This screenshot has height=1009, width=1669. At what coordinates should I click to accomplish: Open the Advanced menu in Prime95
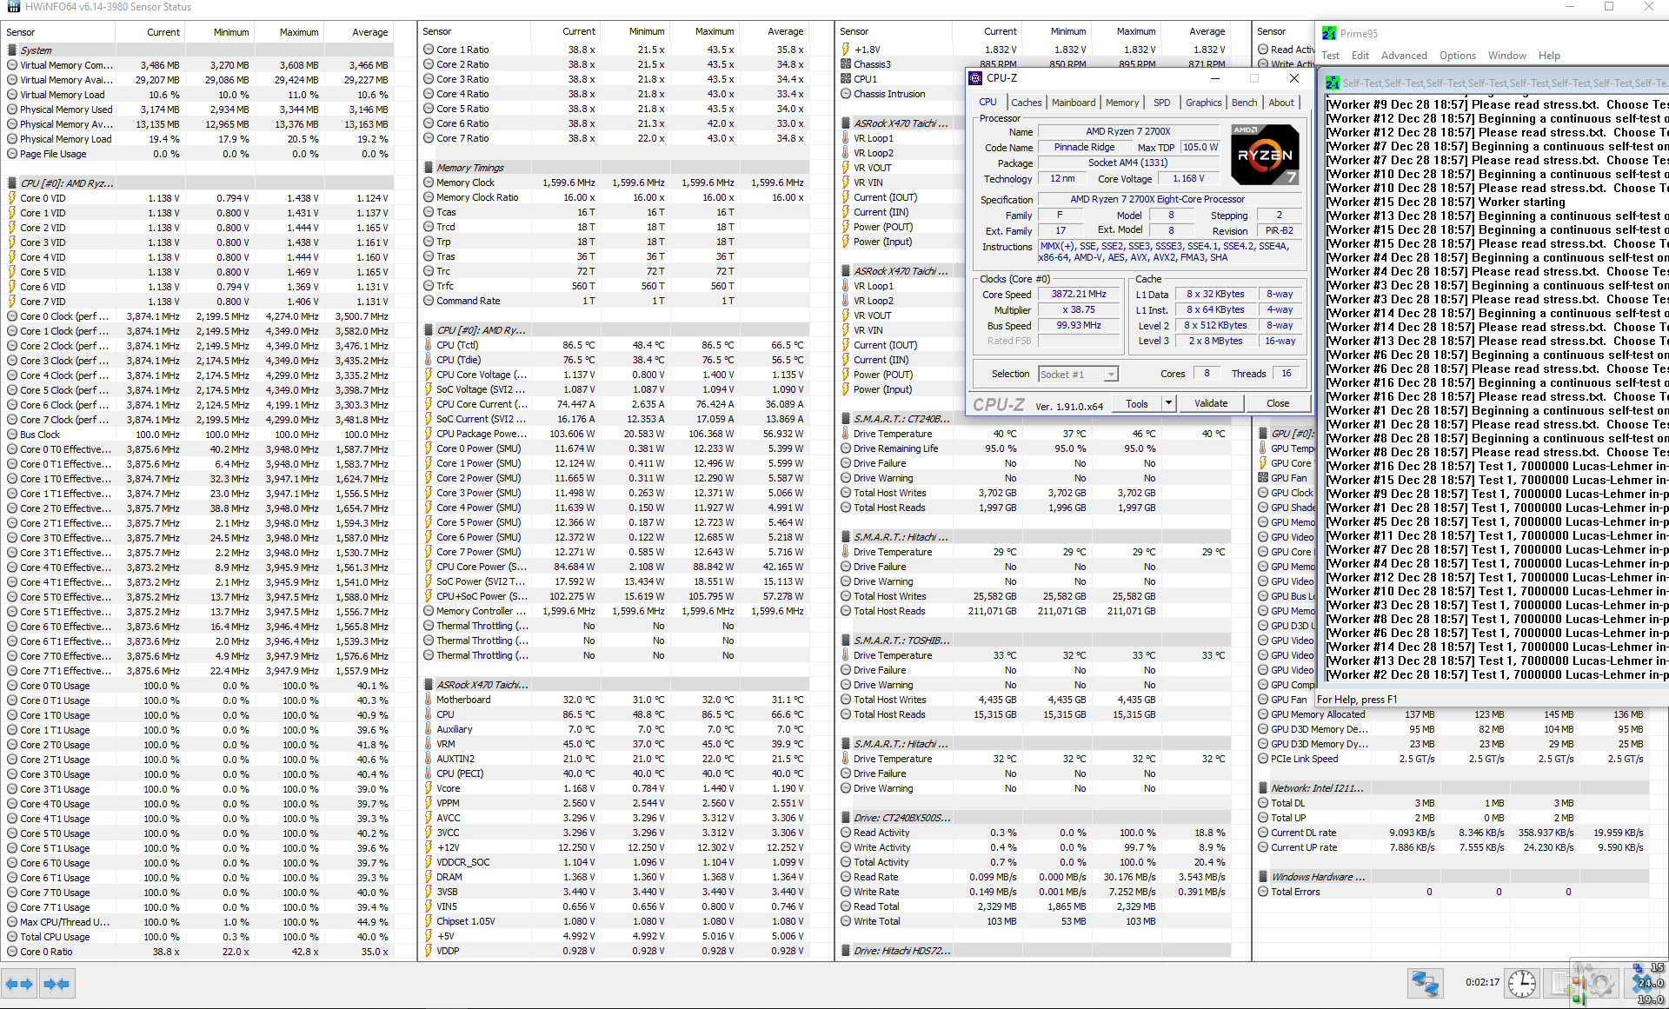click(1404, 56)
